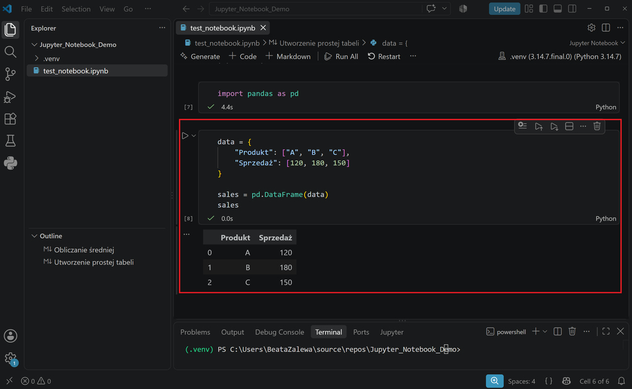
Task: Open notifications bell in status bar
Action: 622,381
